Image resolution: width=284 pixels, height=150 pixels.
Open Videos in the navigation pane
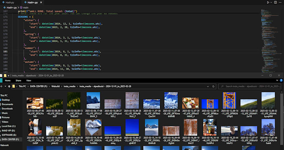click(x=5, y=122)
